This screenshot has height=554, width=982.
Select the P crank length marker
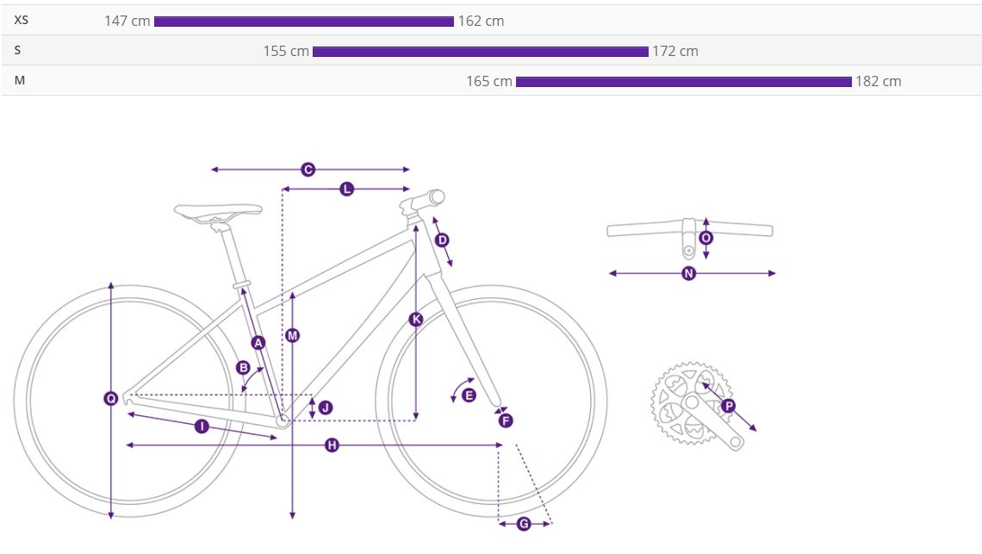[729, 406]
